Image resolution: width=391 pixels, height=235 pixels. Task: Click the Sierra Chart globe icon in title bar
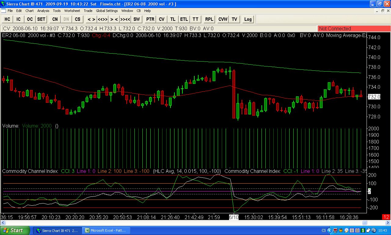tap(4, 4)
